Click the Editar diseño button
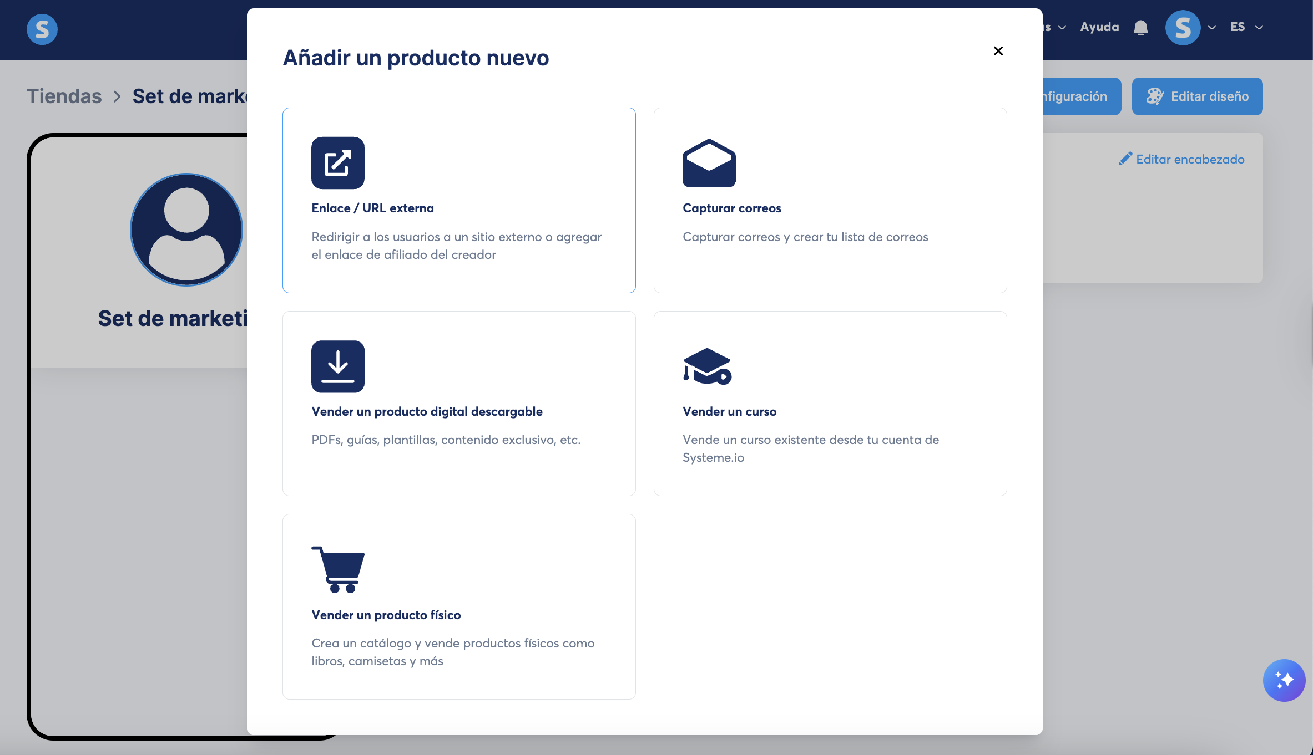 click(x=1197, y=96)
